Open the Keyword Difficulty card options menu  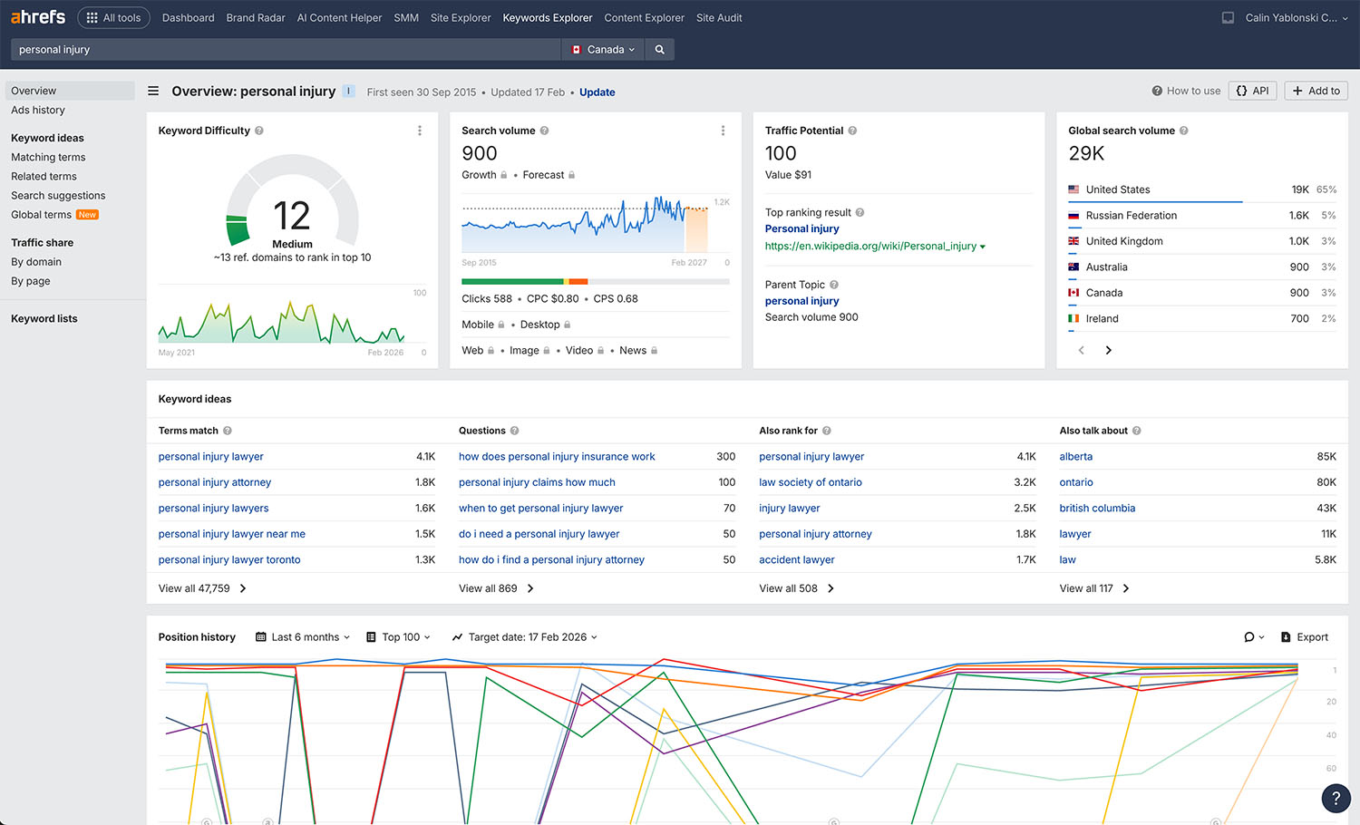click(420, 131)
